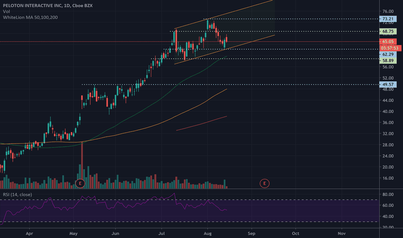Click the tall red volume bar in May
Viewport: 403px width, 238px height.
82,165
